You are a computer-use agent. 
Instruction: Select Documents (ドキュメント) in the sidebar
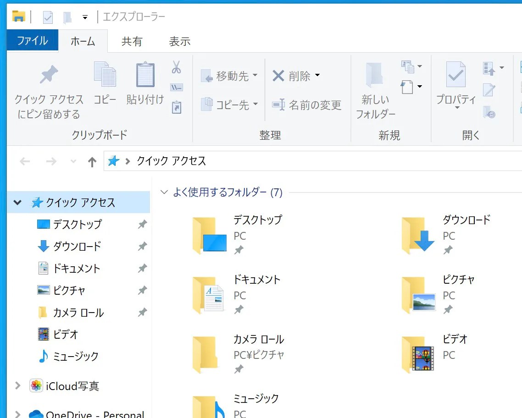coord(77,269)
